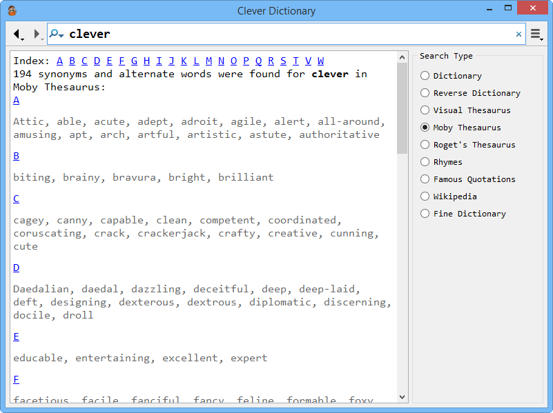553x413 pixels.
Task: Click section heading link A above Attic
Action: point(16,101)
